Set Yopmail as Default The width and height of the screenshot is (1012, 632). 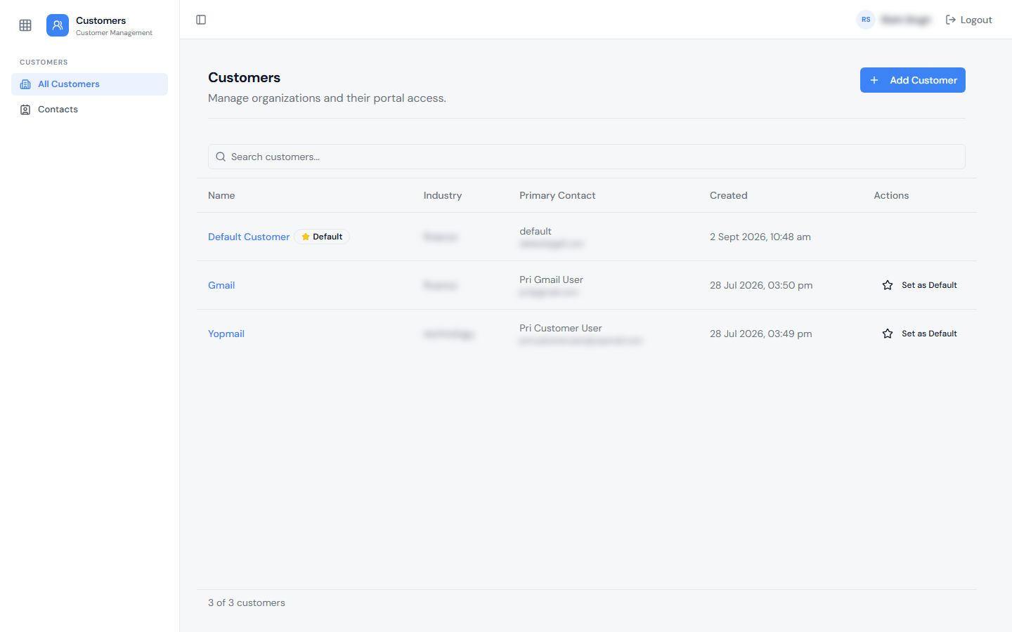919,334
